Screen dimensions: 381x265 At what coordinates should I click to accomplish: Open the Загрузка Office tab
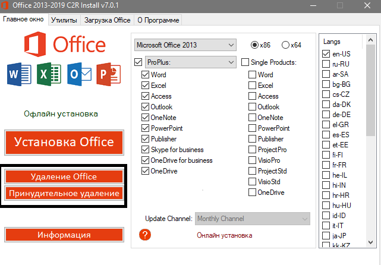(x=107, y=20)
